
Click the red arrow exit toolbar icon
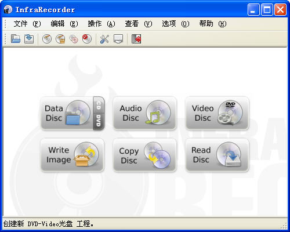coord(136,39)
